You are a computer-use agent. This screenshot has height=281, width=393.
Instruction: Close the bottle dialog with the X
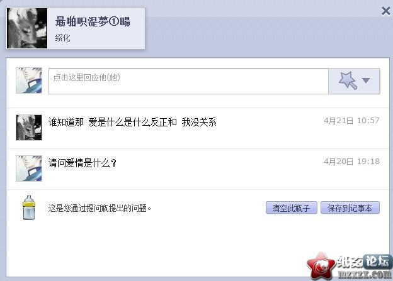[385, 11]
